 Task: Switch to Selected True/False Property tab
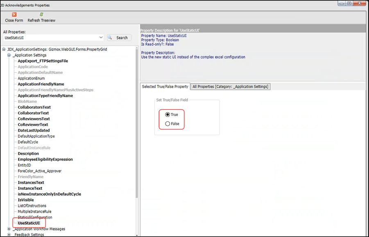(165, 87)
